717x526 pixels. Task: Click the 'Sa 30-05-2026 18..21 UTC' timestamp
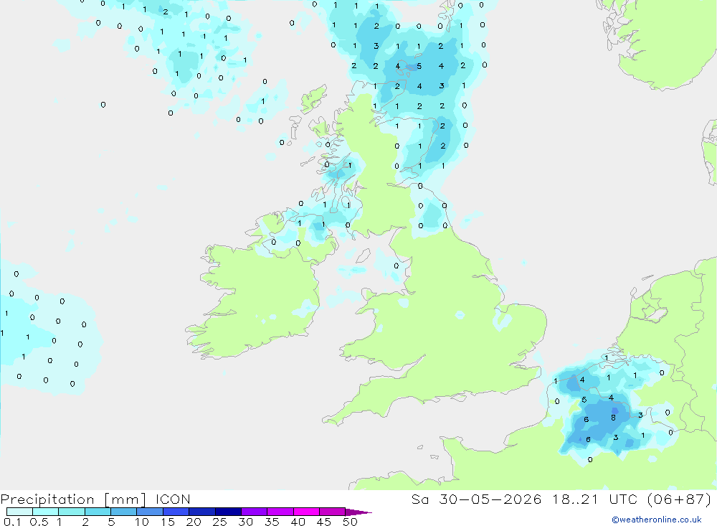tap(525, 499)
